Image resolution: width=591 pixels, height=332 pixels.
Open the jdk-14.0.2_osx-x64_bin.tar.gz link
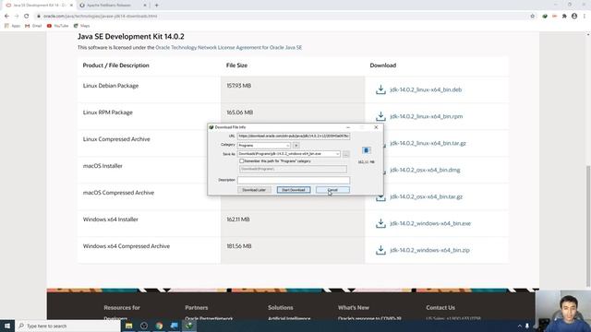pos(426,196)
